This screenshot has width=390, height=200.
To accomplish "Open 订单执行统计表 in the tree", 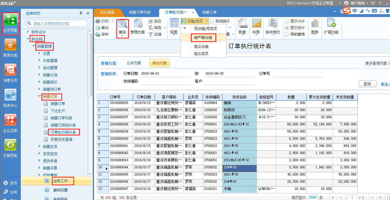I will coord(63,132).
